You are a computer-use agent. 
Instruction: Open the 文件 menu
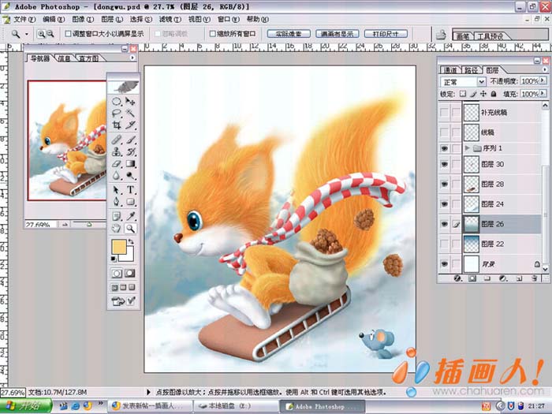point(24,20)
